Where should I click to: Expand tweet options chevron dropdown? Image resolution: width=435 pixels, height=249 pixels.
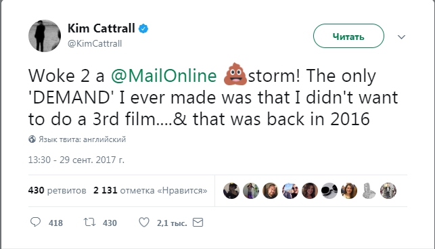pos(401,37)
